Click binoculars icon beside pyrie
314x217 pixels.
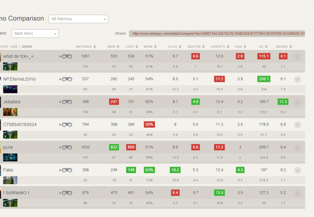66,147
